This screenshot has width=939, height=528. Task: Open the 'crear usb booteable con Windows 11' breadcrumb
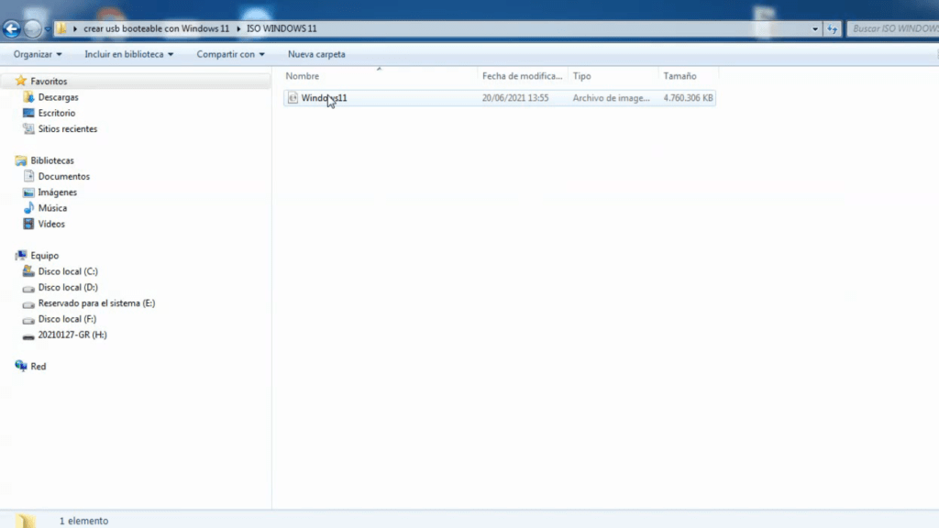point(156,28)
